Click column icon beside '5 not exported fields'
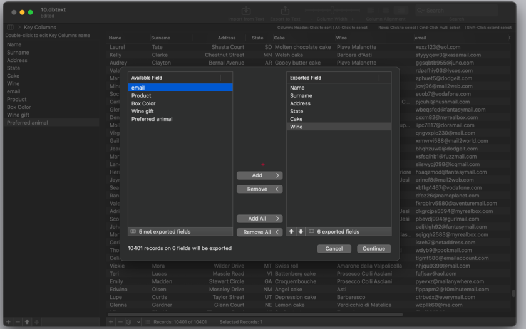This screenshot has width=526, height=329. [133, 232]
